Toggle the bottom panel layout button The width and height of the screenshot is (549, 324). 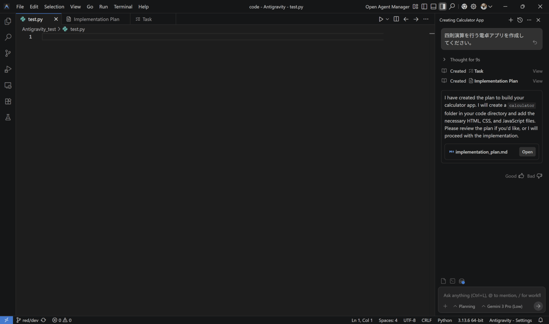(x=433, y=7)
